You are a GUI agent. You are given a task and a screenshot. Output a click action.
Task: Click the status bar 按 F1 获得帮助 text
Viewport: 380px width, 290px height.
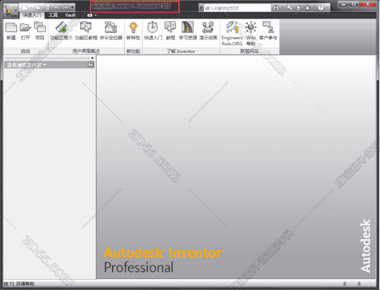tap(19, 284)
